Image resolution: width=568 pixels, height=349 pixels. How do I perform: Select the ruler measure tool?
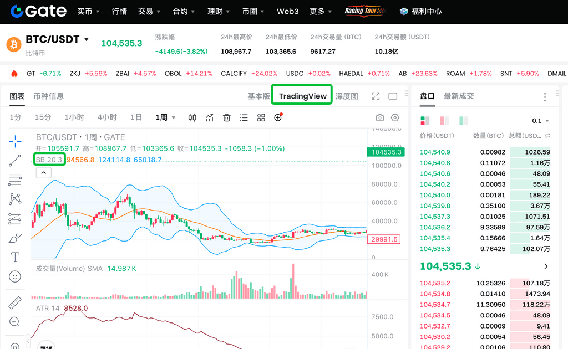click(15, 303)
